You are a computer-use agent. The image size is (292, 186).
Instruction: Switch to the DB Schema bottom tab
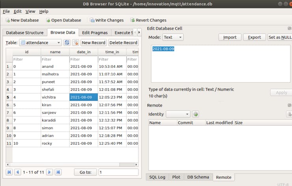198,177
